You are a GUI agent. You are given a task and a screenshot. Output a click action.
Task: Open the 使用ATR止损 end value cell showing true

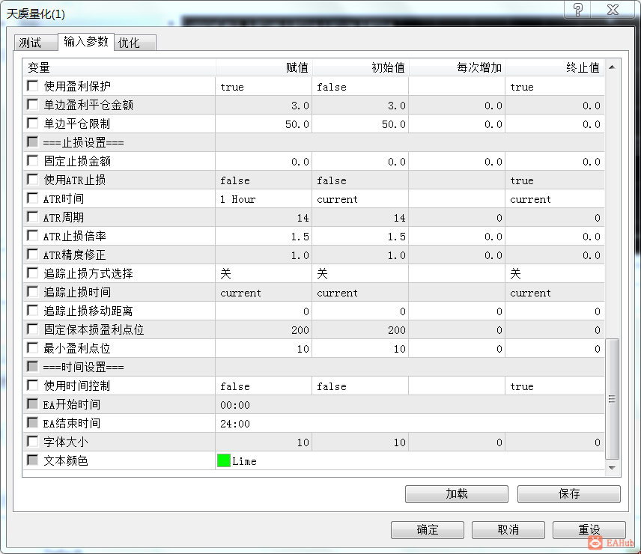[x=555, y=180]
